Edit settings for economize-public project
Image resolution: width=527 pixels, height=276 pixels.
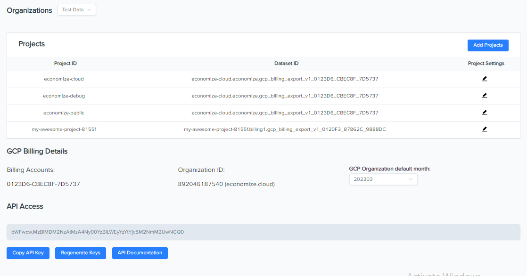484,113
